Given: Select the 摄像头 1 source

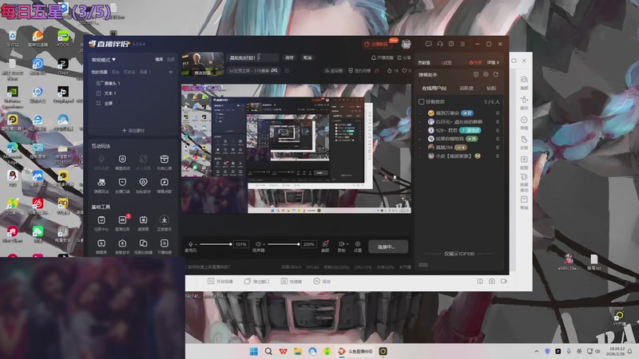Looking at the screenshot, I should click(x=109, y=83).
